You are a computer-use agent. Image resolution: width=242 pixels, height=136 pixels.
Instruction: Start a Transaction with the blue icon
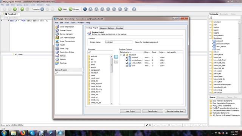pyautogui.click(x=42, y=9)
